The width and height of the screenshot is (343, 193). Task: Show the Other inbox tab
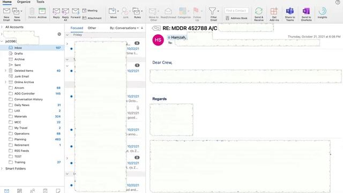tap(92, 28)
